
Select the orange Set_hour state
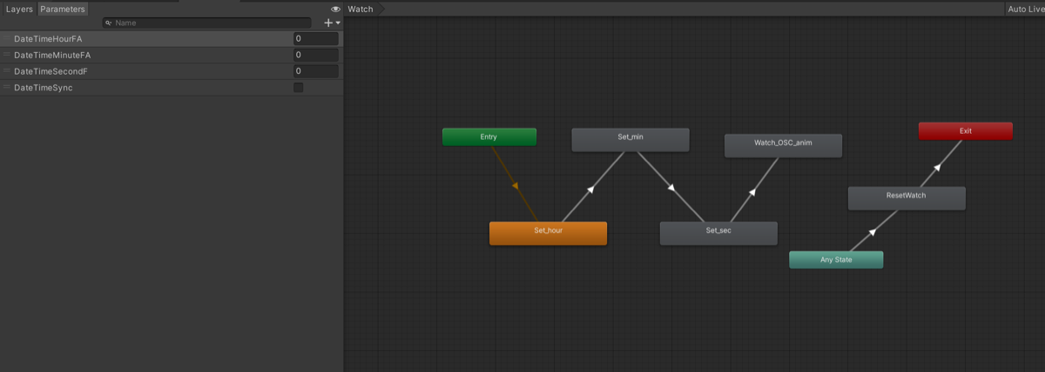(x=548, y=232)
